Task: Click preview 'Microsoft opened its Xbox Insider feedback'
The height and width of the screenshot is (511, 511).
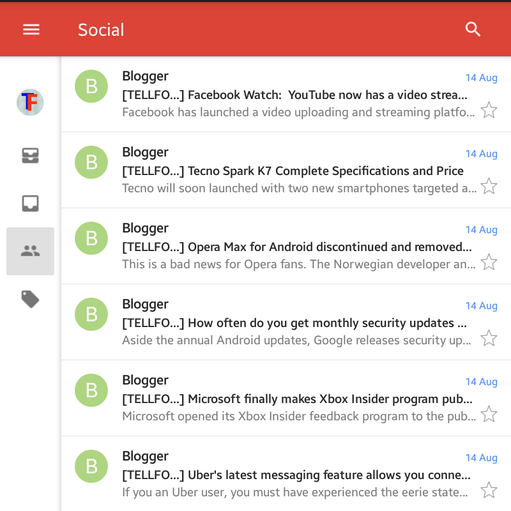Action: pos(299,416)
